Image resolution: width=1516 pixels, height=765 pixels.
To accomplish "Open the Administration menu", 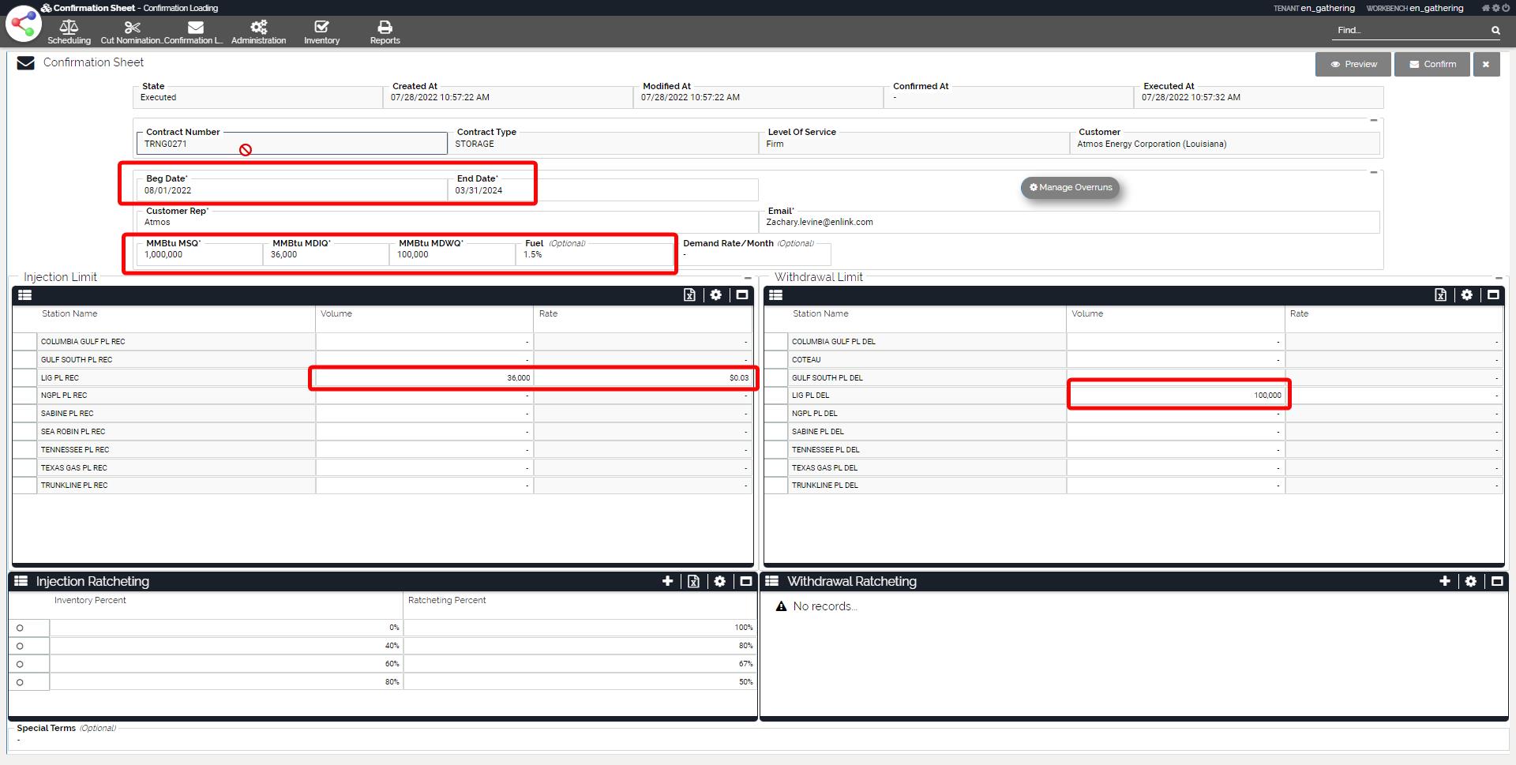I will pyautogui.click(x=258, y=32).
